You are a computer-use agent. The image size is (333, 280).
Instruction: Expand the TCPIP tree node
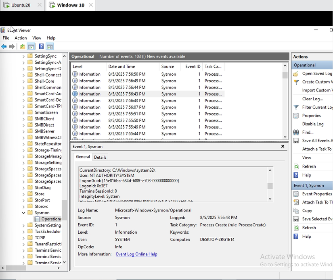(x=23, y=238)
